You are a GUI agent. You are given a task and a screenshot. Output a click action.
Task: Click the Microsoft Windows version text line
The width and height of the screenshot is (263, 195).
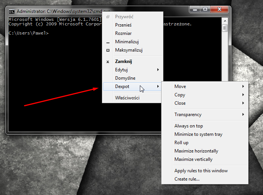[x=55, y=19]
